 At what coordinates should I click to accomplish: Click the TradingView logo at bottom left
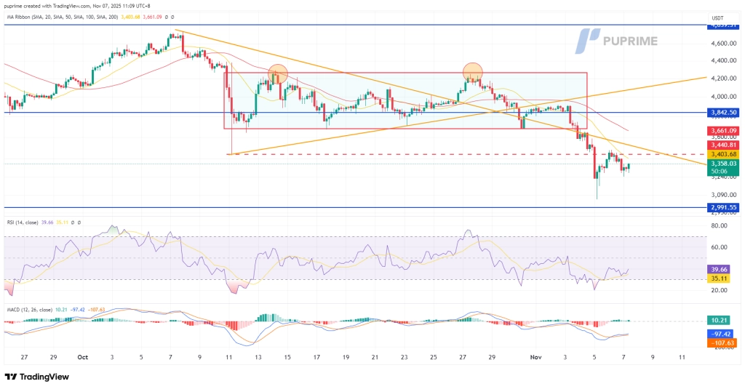click(x=39, y=377)
